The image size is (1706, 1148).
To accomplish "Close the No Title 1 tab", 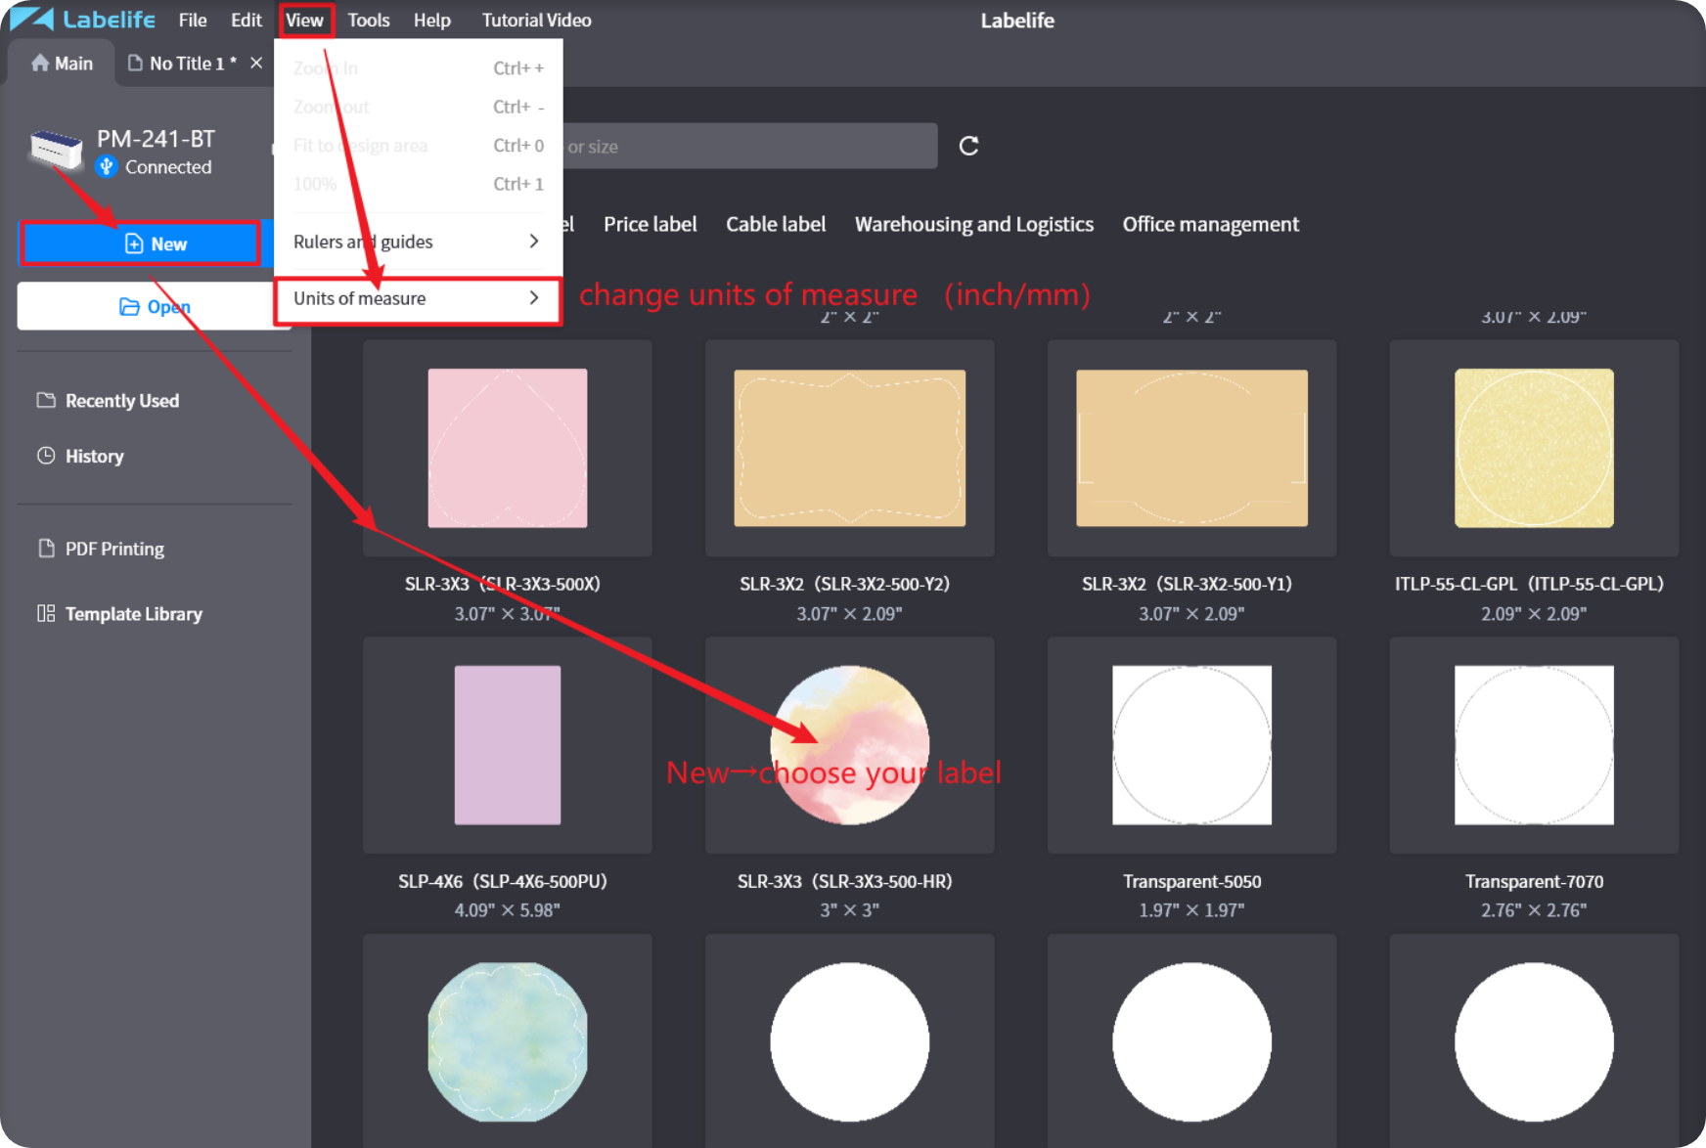I will click(256, 63).
